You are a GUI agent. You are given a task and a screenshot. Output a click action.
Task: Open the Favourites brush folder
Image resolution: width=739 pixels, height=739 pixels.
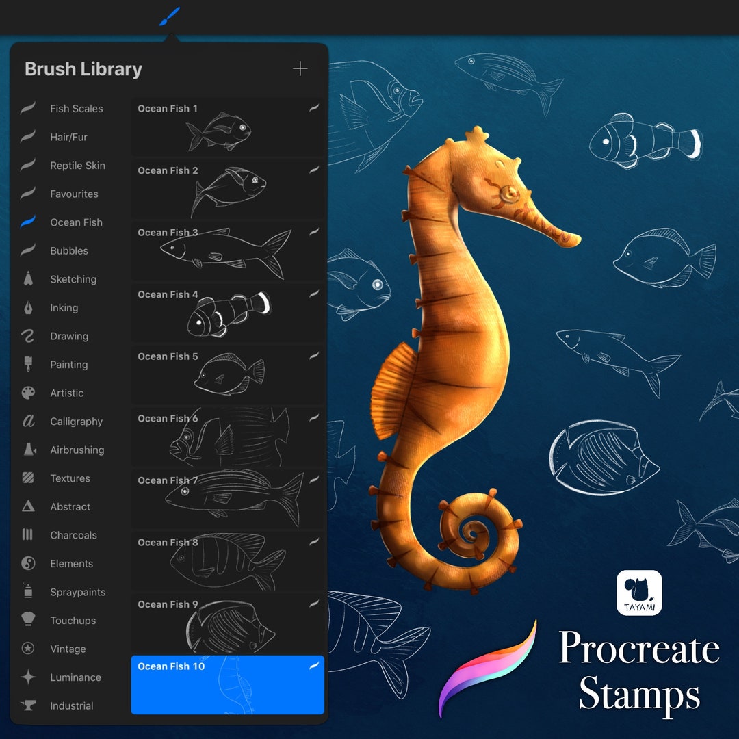(74, 194)
